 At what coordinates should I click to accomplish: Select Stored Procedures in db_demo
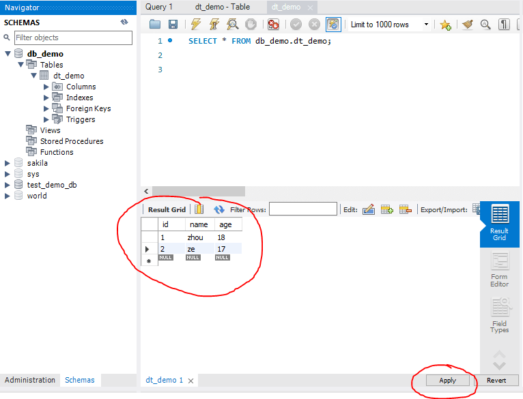pos(72,141)
